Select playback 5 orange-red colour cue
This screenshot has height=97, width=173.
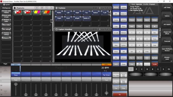[47, 13]
